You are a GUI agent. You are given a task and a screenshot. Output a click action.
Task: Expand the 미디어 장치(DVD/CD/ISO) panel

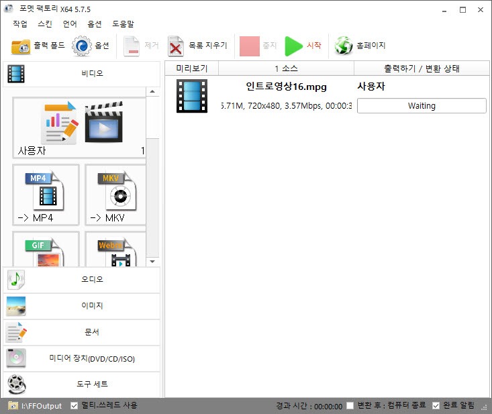click(x=81, y=359)
